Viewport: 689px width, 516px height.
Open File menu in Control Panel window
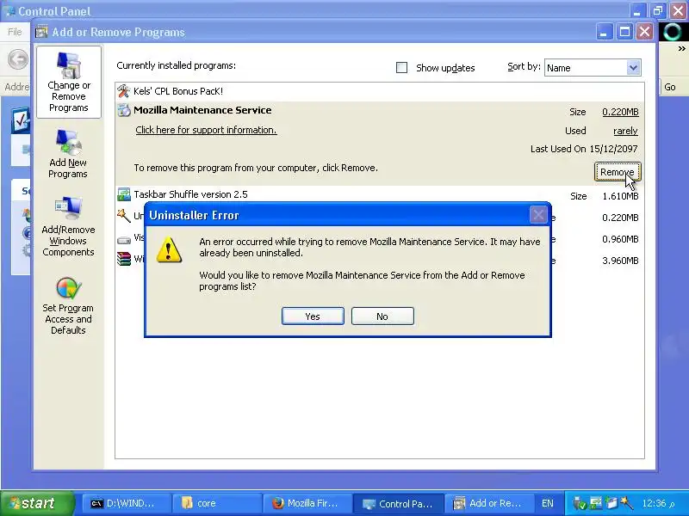(15, 32)
